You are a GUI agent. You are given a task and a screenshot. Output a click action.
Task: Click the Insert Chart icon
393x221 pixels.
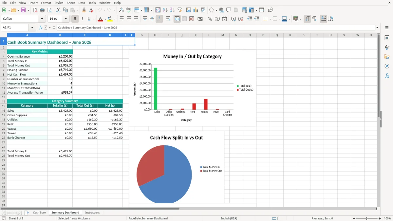tap(196, 10)
